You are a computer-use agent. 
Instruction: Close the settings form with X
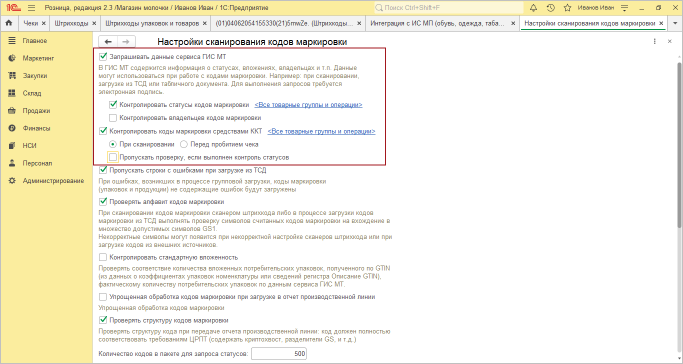click(669, 41)
